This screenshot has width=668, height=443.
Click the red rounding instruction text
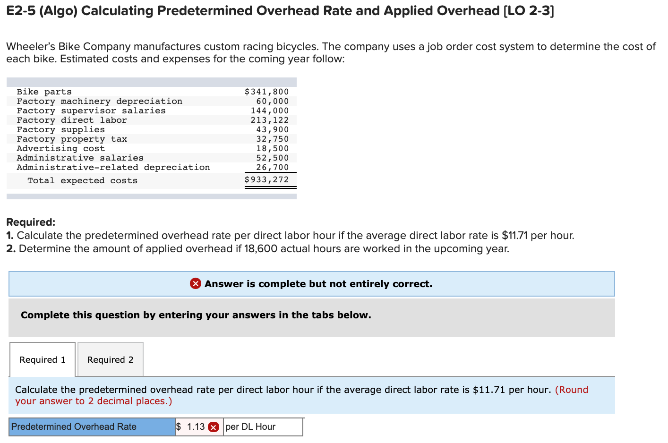pos(301,395)
